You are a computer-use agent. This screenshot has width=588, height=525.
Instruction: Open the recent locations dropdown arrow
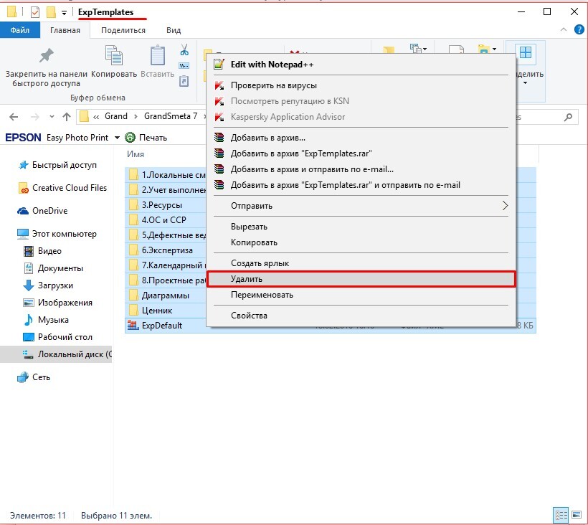(x=52, y=117)
